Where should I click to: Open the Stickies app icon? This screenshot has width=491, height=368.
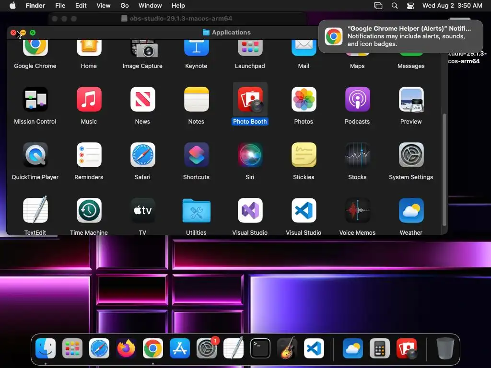[x=304, y=155]
